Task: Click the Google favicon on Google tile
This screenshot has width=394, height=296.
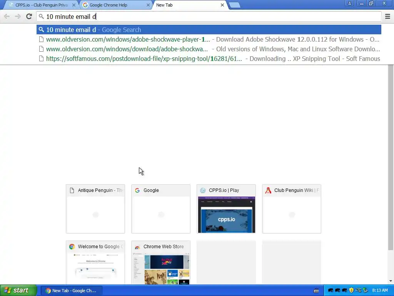Action: (x=137, y=190)
